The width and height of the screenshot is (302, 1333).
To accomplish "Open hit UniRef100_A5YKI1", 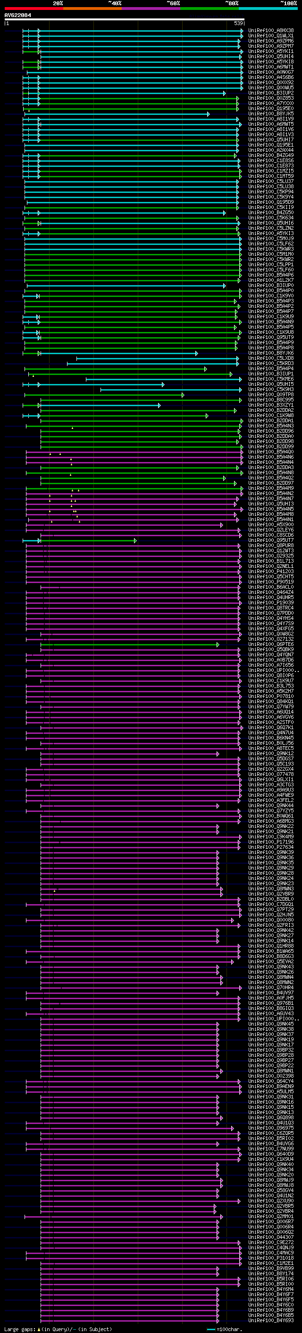I will click(x=271, y=51).
